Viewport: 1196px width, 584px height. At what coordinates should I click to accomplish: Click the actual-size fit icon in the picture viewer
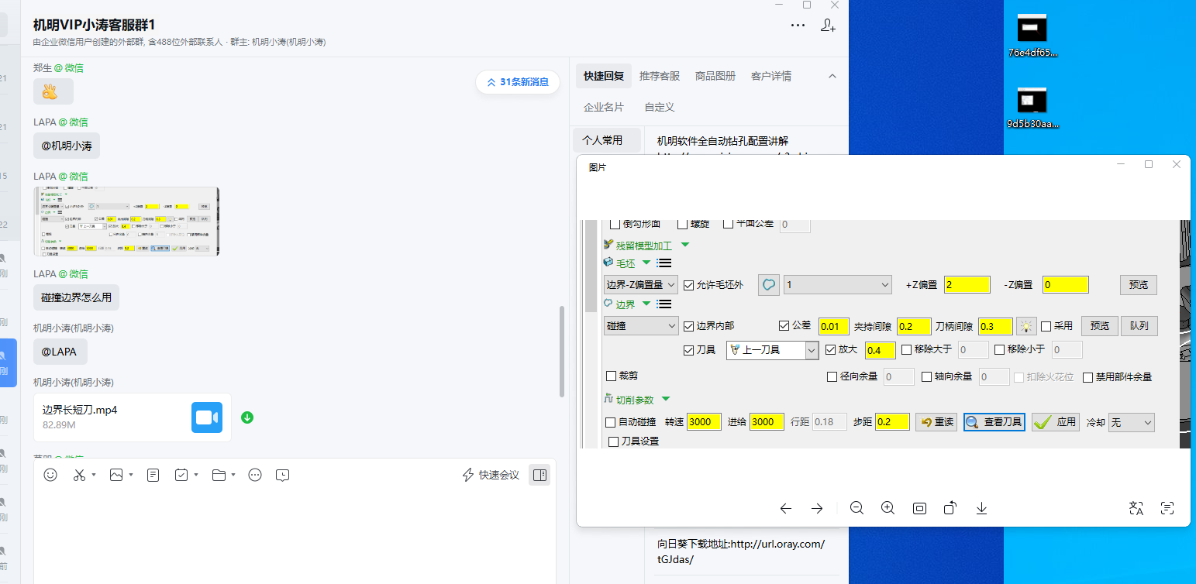pos(919,508)
